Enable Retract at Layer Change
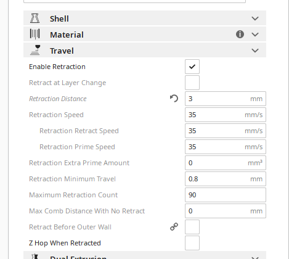Screen dimensions: 289x259 pyautogui.click(x=192, y=83)
